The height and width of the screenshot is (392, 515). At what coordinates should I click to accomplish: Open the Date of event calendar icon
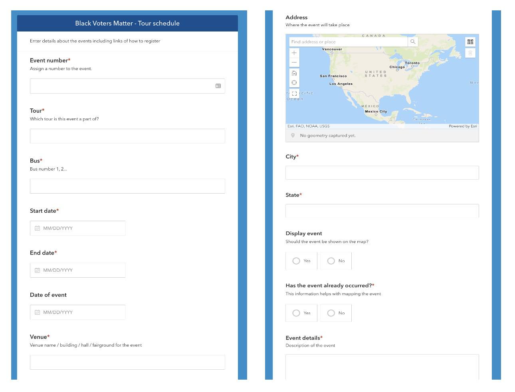[37, 312]
